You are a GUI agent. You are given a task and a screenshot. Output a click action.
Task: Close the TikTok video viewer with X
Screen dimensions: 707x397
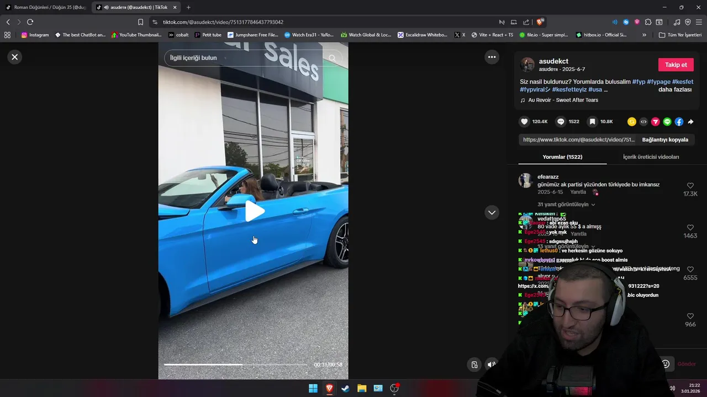click(15, 57)
